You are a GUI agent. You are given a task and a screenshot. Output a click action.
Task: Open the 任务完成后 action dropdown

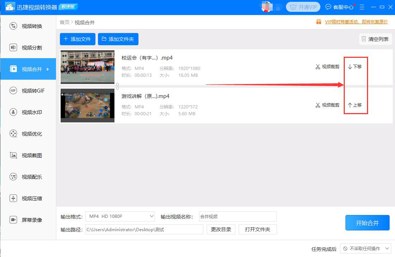click(x=366, y=248)
